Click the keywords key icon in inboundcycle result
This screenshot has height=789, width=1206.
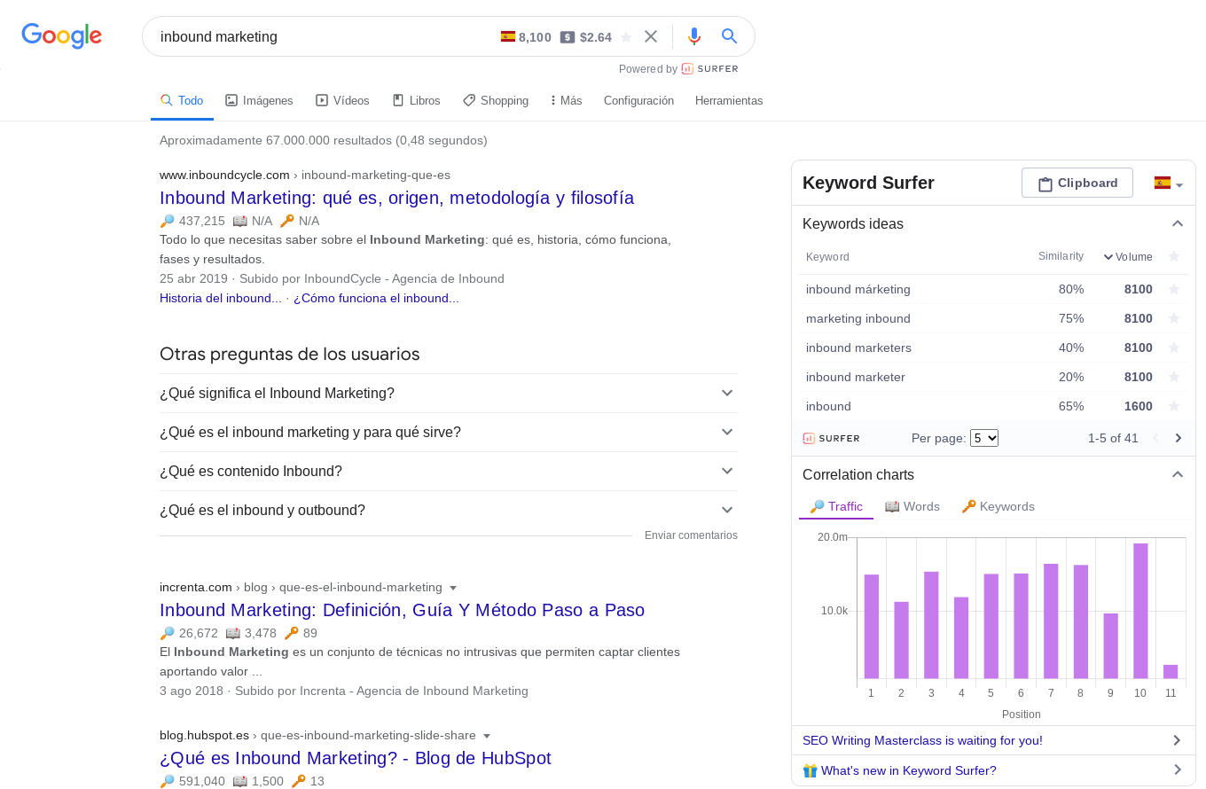[286, 221]
